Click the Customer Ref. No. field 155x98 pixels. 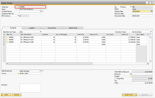(x=30, y=13)
